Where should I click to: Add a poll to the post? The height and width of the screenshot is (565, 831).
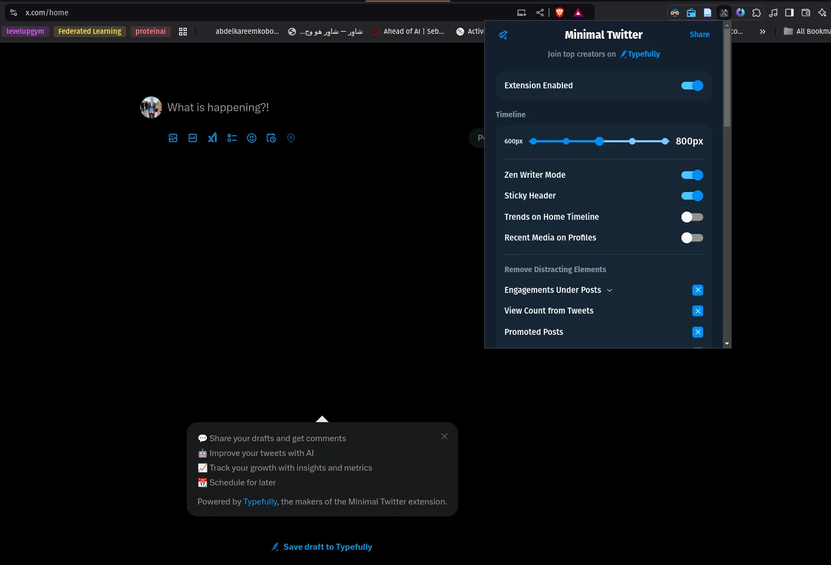232,138
